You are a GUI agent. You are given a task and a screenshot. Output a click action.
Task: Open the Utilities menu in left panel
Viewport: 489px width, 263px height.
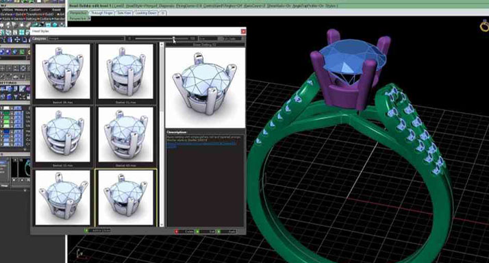click(8, 10)
